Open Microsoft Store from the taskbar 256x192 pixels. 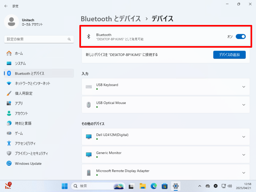tap(164, 186)
